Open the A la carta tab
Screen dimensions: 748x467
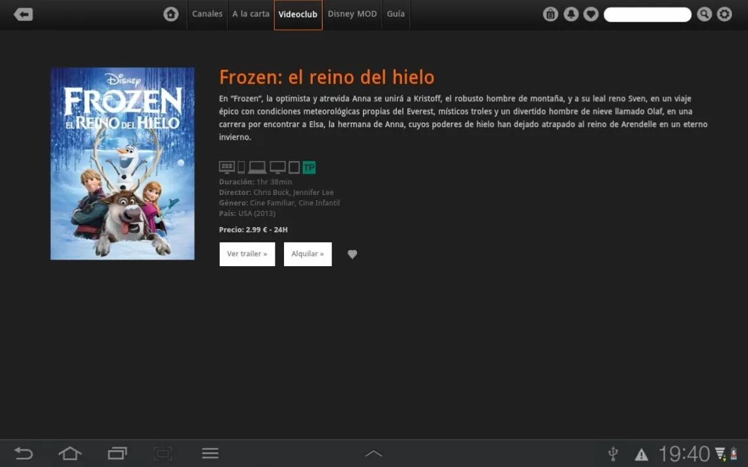[251, 14]
